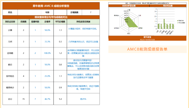189x108 pixels.
Task: Click the 应用题 row name cell
Action: pyautogui.click(x=10, y=53)
